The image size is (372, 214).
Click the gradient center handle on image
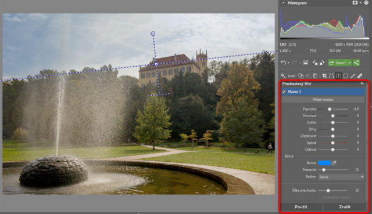[x=156, y=64]
